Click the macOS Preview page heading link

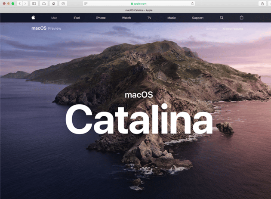pos(46,28)
